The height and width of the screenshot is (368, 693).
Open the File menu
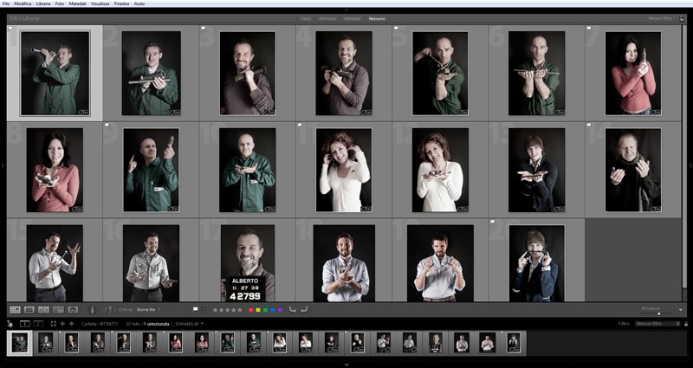click(x=6, y=3)
